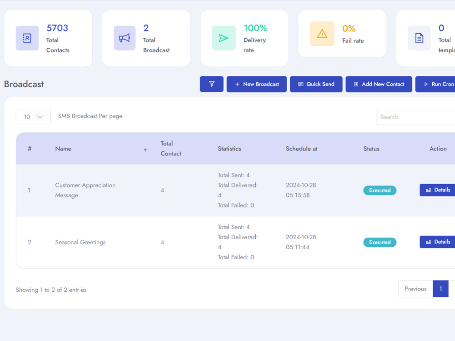Sort by the Name column header
The image size is (455, 341).
click(x=63, y=149)
